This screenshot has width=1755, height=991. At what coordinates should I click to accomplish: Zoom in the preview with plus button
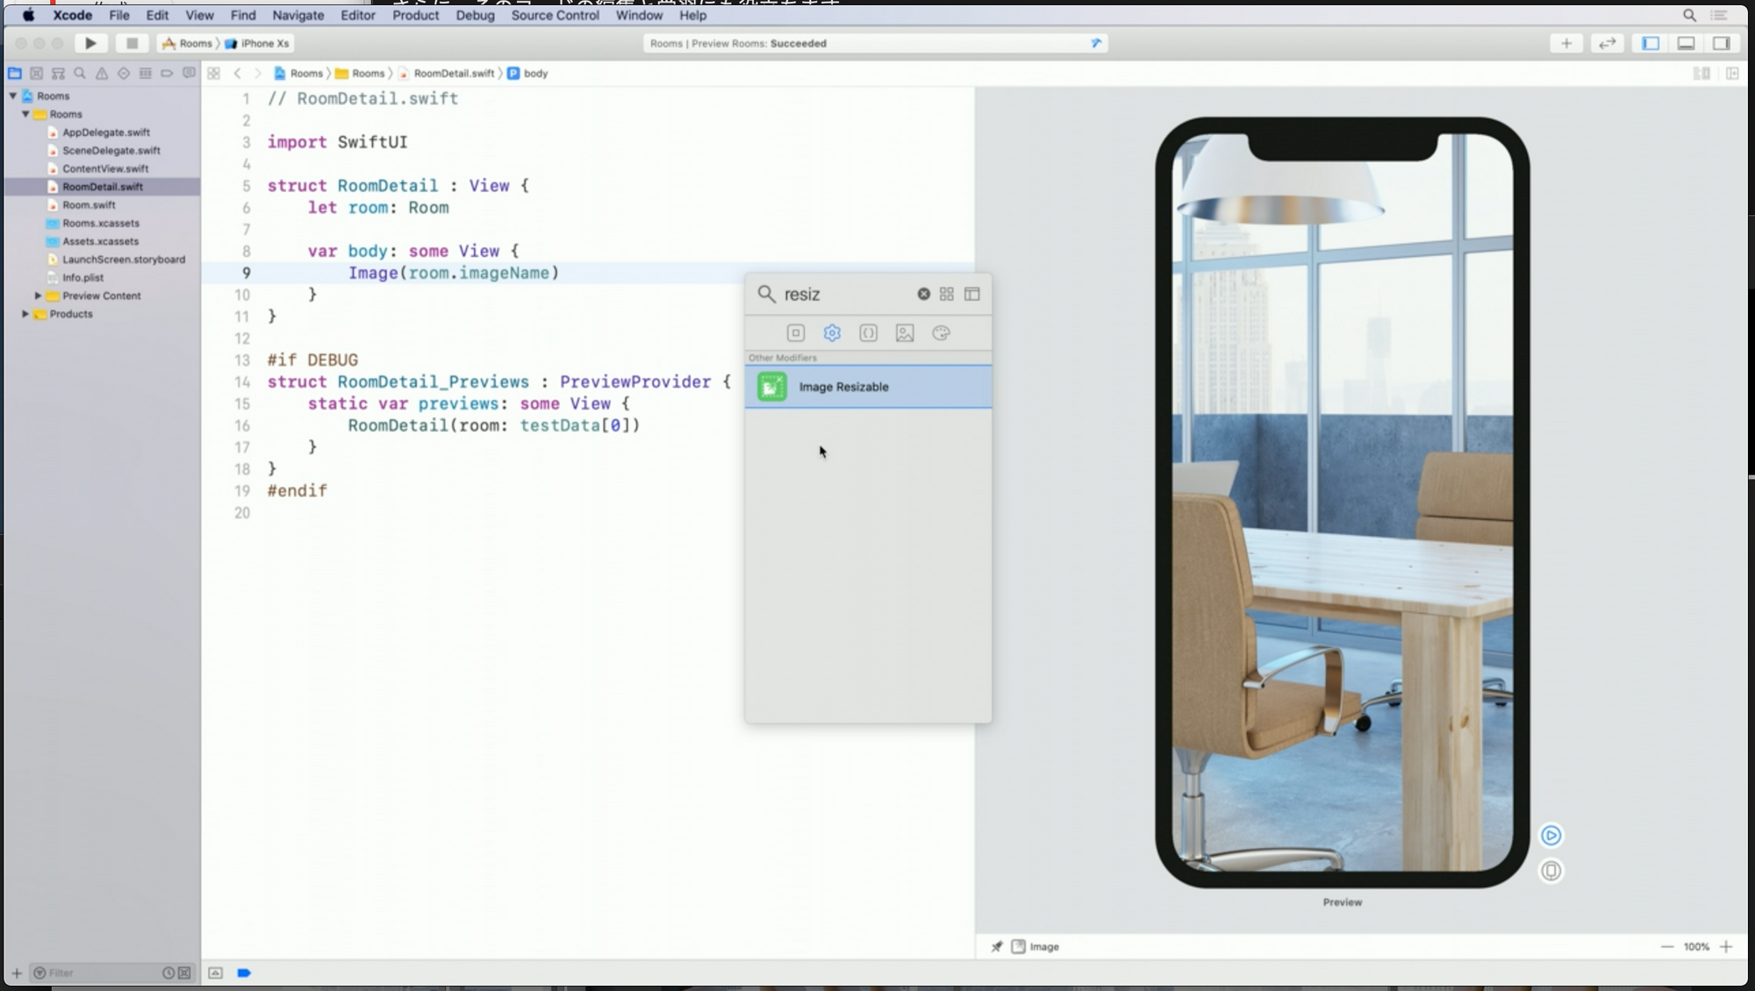click(1726, 947)
